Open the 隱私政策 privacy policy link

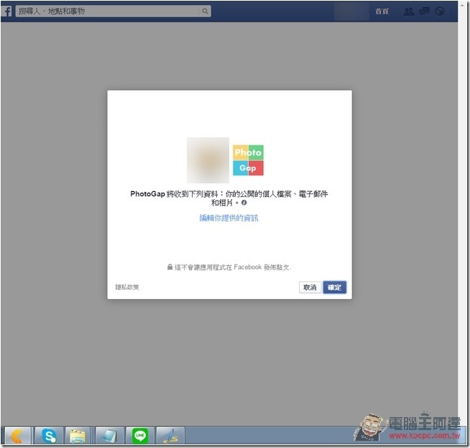127,287
